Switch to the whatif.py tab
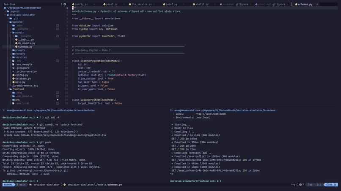The width and height of the screenshot is (341, 191). pyautogui.click(x=202, y=4)
